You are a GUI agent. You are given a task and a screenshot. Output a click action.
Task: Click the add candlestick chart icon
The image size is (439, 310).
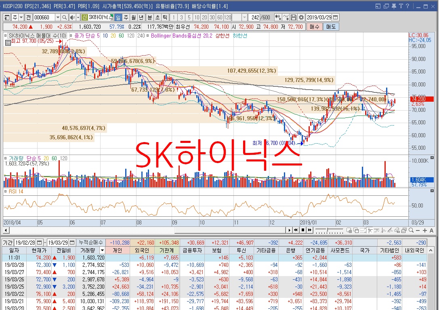[278, 17]
